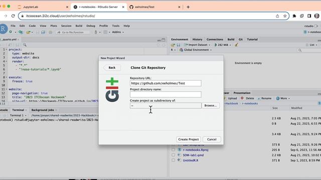Click the bookmark star icon in the address bar
This screenshot has width=321, height=180.
[x=285, y=16]
